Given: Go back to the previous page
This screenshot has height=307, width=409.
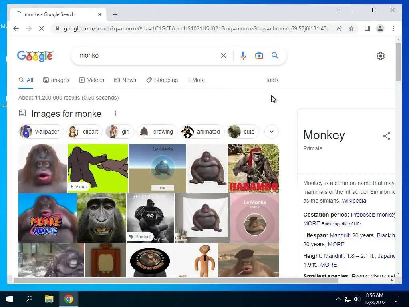Looking at the screenshot, I should click(16, 28).
